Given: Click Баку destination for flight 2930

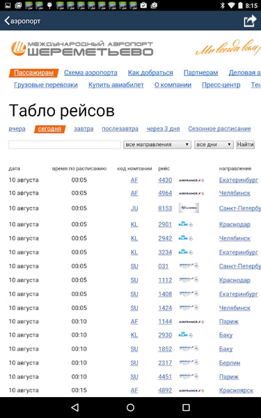Looking at the screenshot, I should (226, 335).
